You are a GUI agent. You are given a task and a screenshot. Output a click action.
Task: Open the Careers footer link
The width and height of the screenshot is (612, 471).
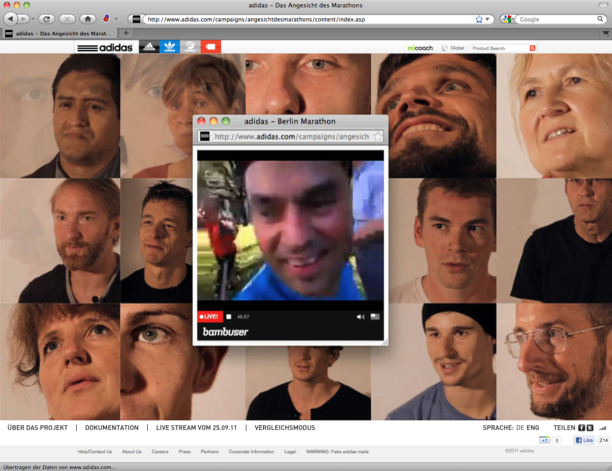coord(160,452)
